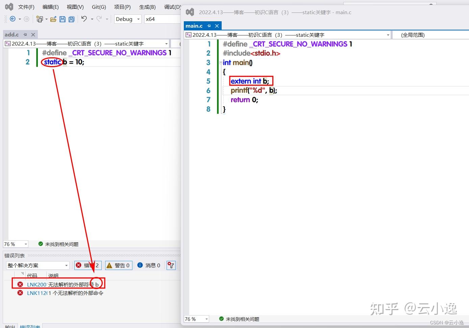
Task: Open the Git(G) menu
Action: (99, 7)
